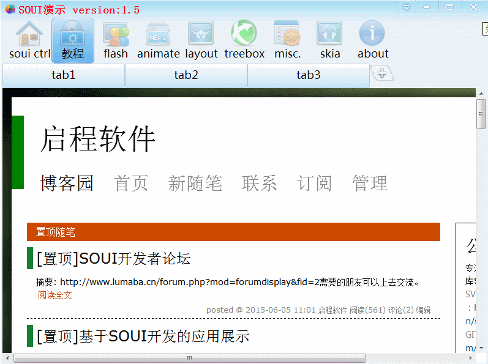Maximize the SOUI demo window
This screenshot has height=364, width=488.
point(449,7)
